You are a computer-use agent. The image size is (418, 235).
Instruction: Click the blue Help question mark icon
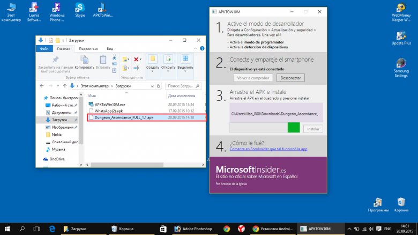[202, 48]
